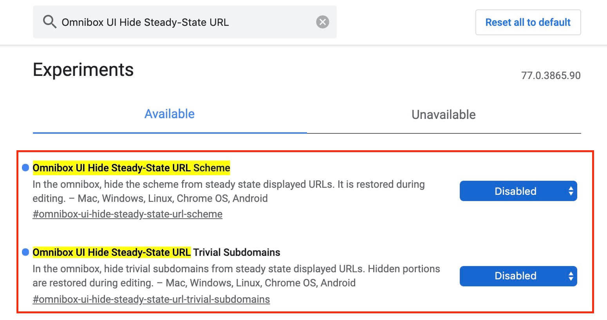Switch to the Unavailable tab
This screenshot has height=320, width=607.
443,115
